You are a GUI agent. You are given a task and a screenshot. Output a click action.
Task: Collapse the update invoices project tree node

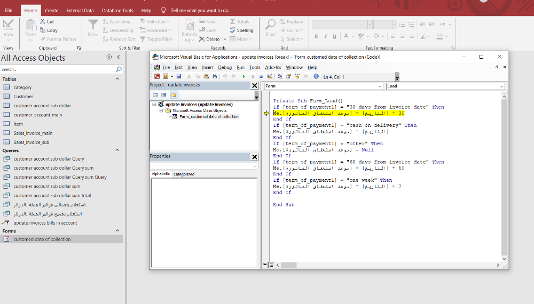pos(154,105)
